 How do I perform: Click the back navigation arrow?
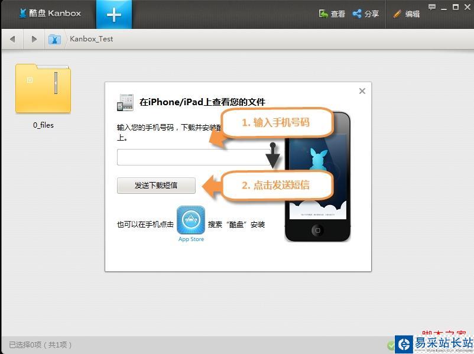(13, 38)
